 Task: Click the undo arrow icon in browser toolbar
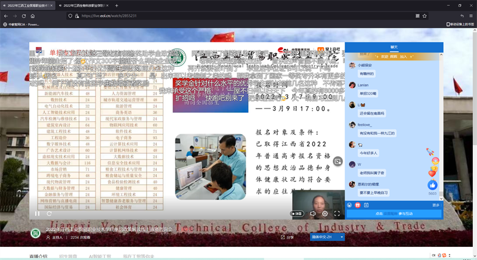click(462, 16)
